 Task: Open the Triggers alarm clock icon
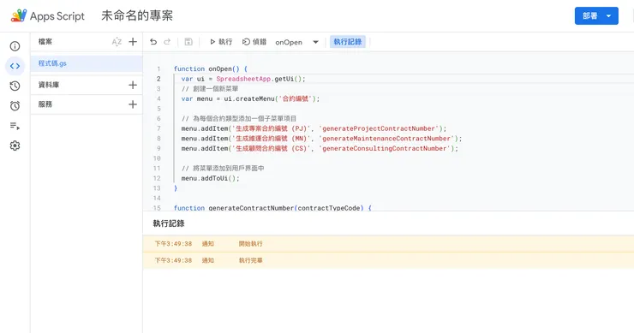[x=15, y=106]
